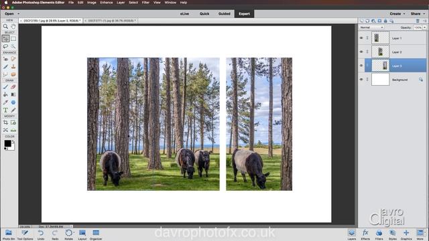Open the Opacity slider dropdown arrow
This screenshot has height=241, width=429.
tap(424, 27)
